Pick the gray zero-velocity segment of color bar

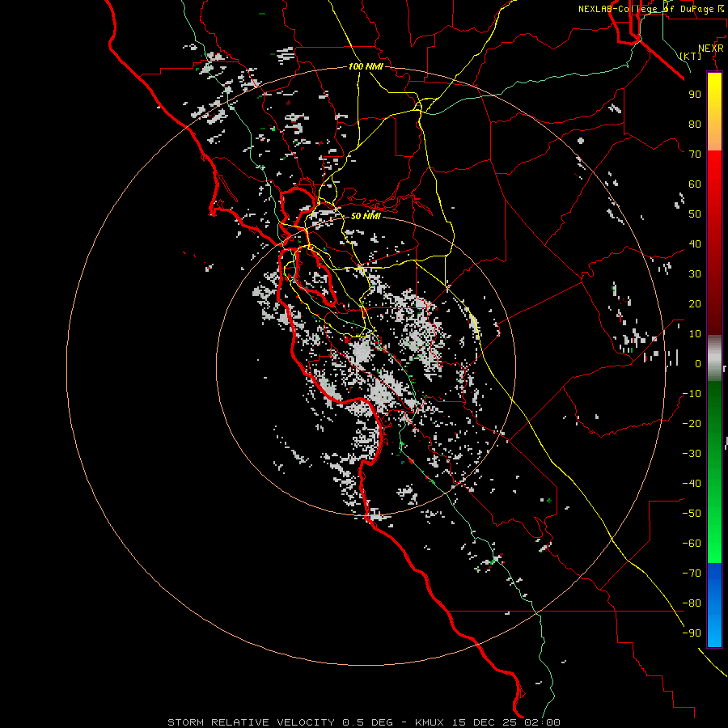[x=714, y=358]
